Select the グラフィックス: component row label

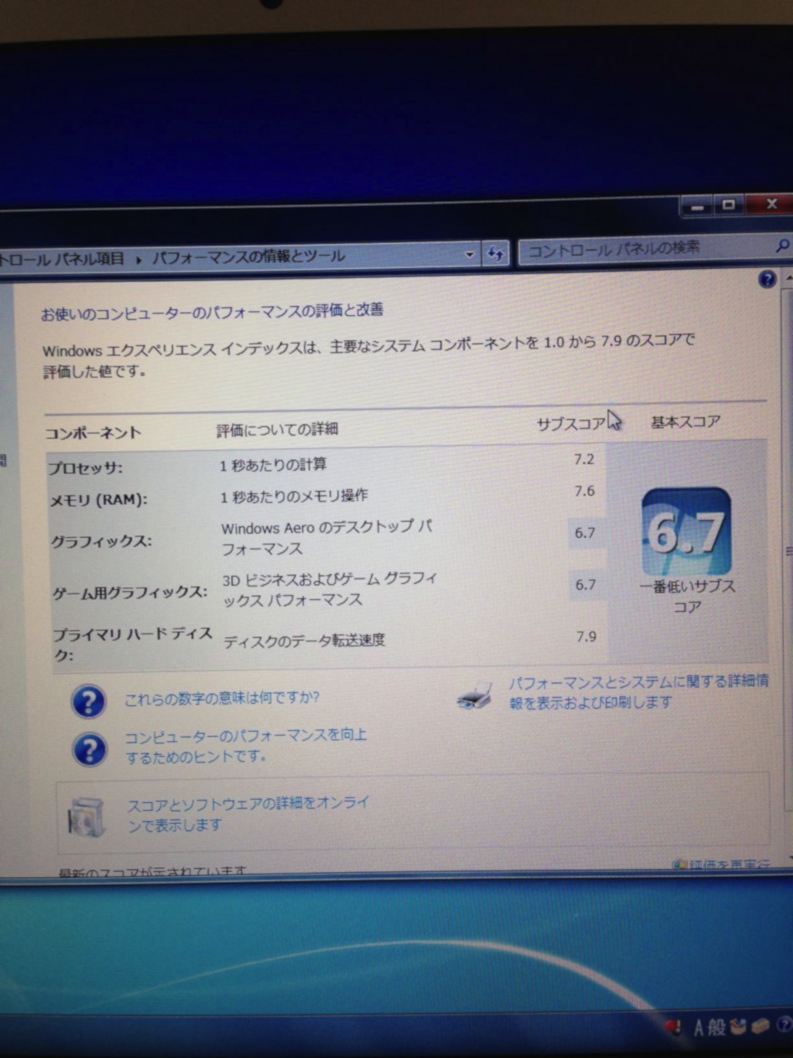(102, 541)
